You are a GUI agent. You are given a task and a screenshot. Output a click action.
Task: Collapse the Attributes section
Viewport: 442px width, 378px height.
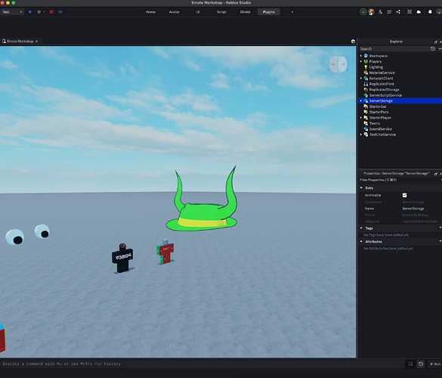[361, 241]
